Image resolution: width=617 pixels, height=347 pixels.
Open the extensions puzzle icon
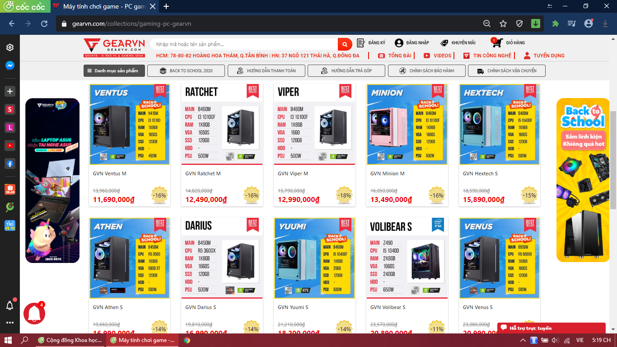point(556,23)
